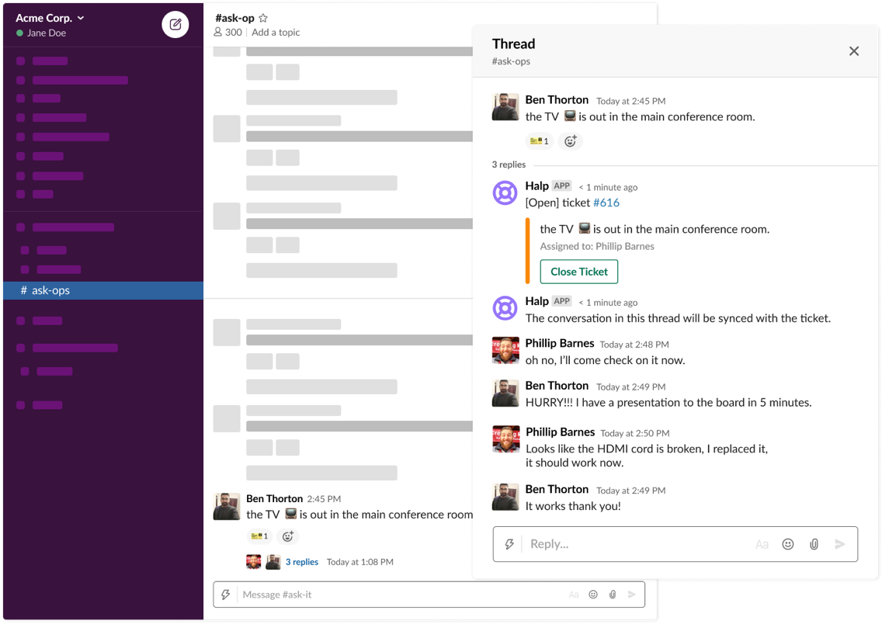The height and width of the screenshot is (624, 882).
Task: Click the Phillip Barnes name at 2:48 PM
Action: click(x=560, y=343)
